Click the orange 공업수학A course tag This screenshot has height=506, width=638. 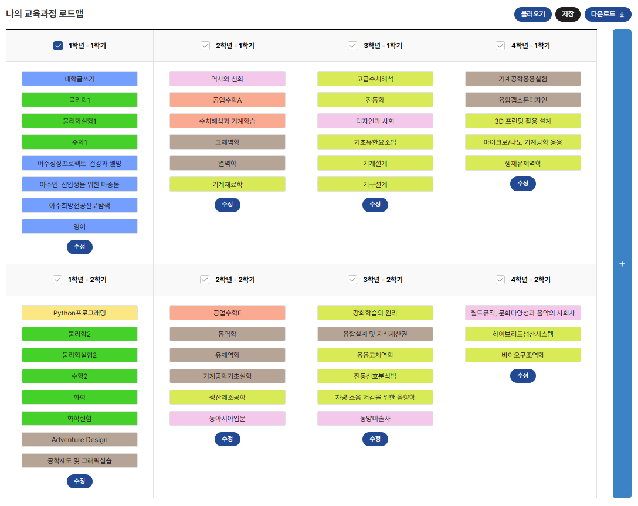click(228, 100)
